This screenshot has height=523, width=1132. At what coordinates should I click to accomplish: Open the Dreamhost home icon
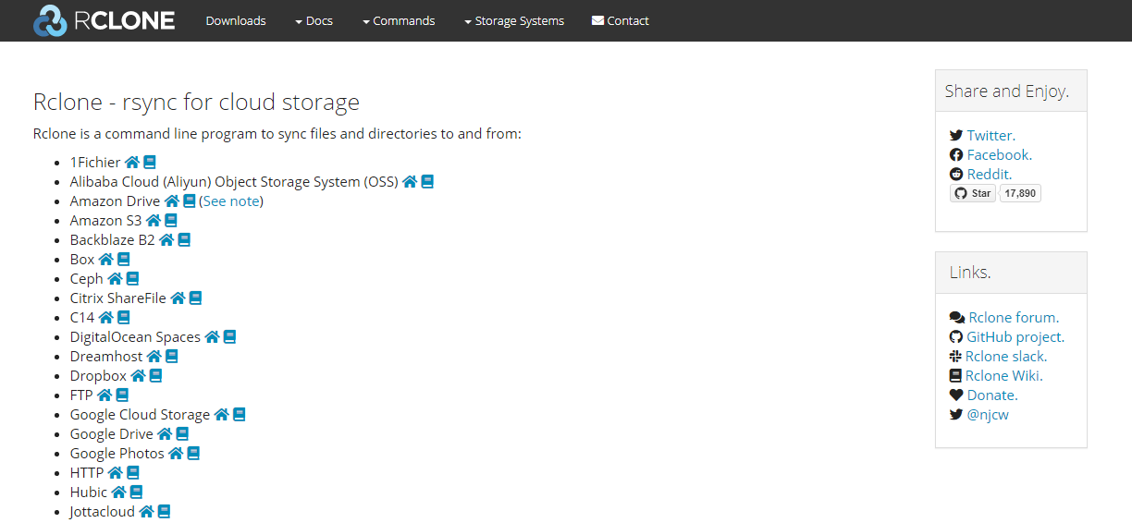point(154,357)
